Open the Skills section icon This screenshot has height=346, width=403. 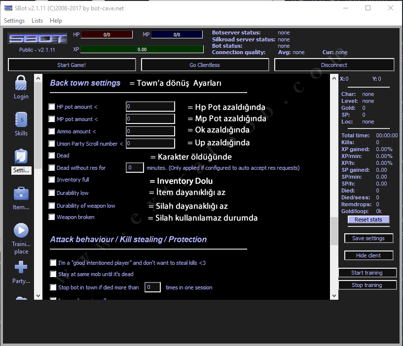21,120
